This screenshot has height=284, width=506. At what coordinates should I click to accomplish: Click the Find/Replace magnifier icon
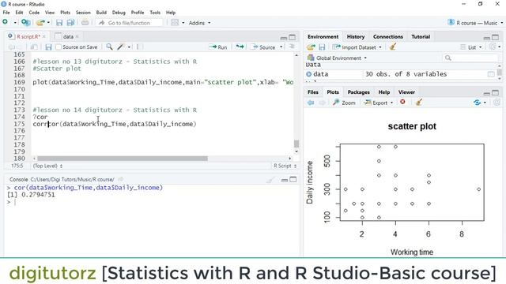(x=109, y=47)
